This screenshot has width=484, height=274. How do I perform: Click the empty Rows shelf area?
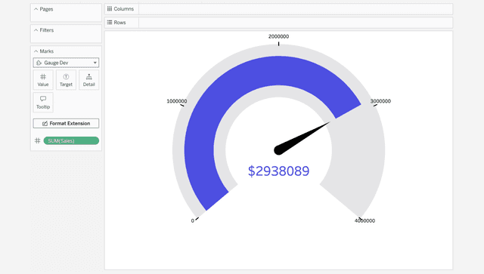(x=296, y=23)
